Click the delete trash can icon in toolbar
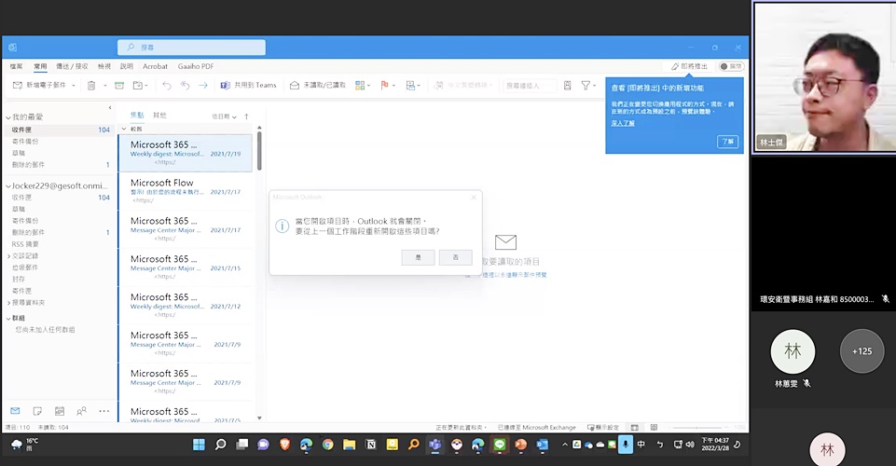Image resolution: width=896 pixels, height=466 pixels. pyautogui.click(x=91, y=86)
